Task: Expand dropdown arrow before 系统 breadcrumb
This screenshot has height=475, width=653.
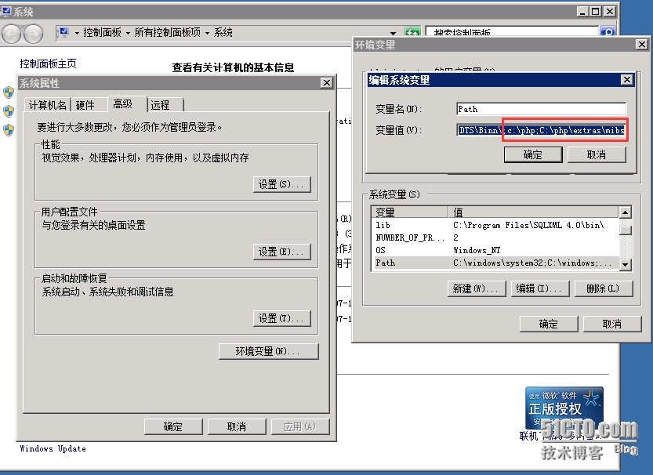Action: 207,33
